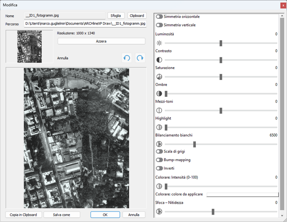The width and height of the screenshot is (287, 222).
Task: Toggle Simmetria verticale switch
Action: (159, 25)
